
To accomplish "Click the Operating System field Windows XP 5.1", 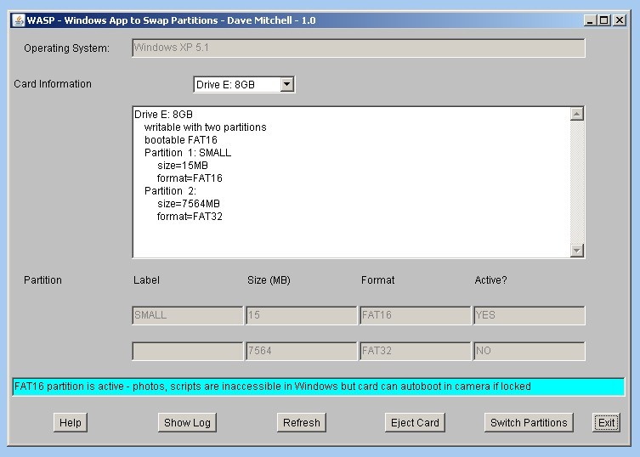I will (x=359, y=48).
